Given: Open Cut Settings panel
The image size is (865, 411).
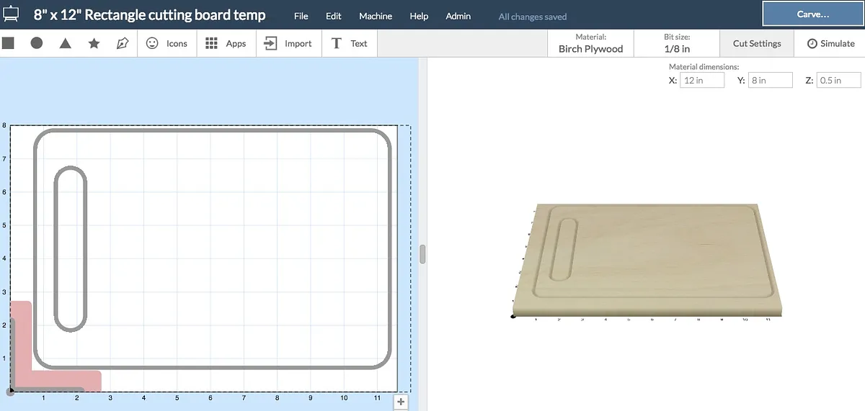Looking at the screenshot, I should 757,43.
